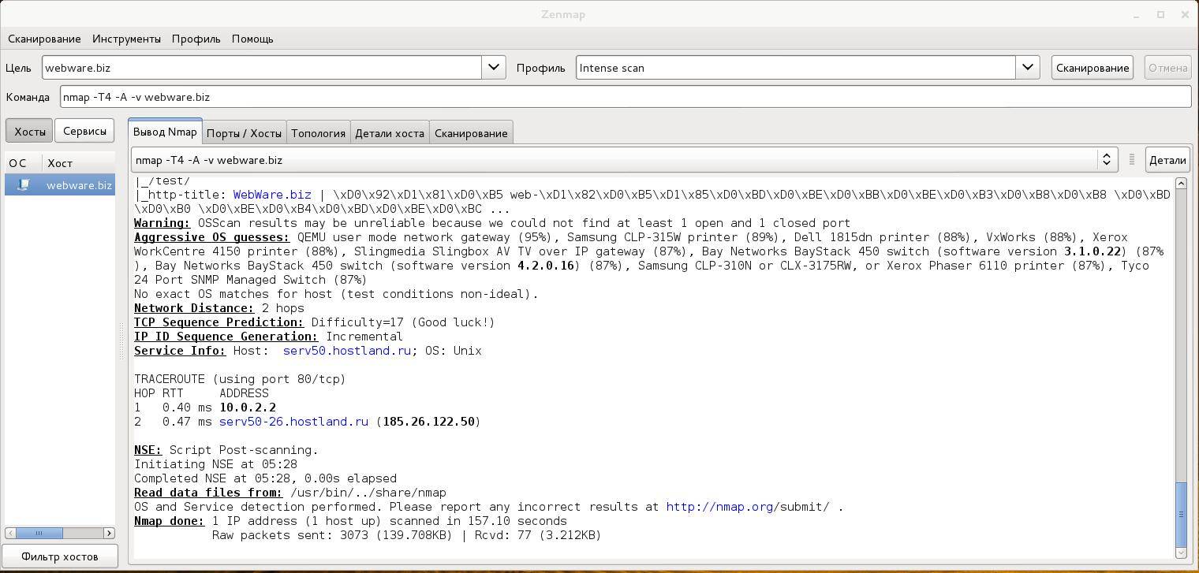Click the Nmap done summary label
Image resolution: width=1199 pixels, height=573 pixels.
point(170,521)
